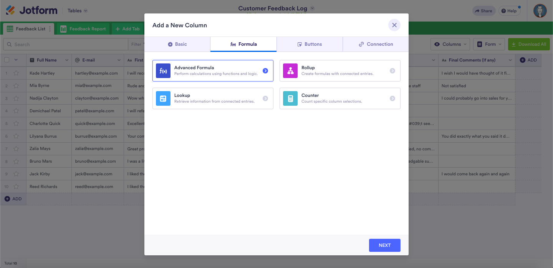
Task: Open Full Name column menu arrow
Action: click(67, 60)
